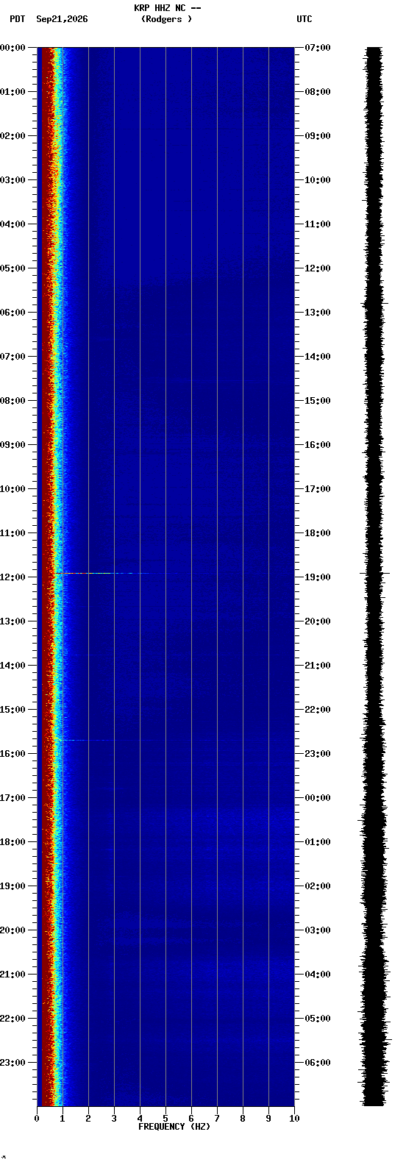This screenshot has height=1165, width=406.
Task: Click the Sep21,2026 date label
Action: (x=62, y=19)
